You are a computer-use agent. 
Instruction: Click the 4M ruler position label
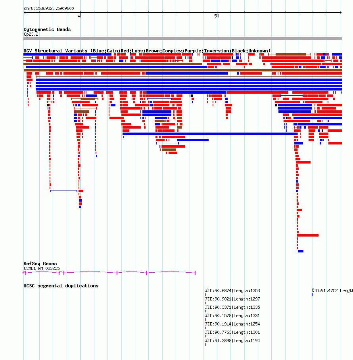tap(80, 16)
